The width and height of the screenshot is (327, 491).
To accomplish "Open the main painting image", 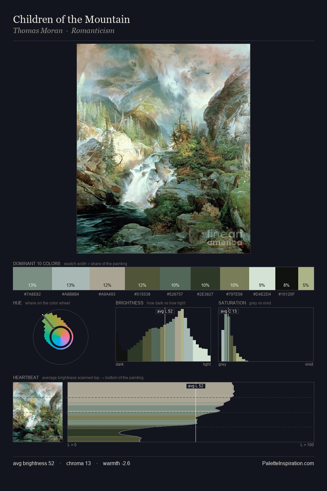I will coord(163,149).
